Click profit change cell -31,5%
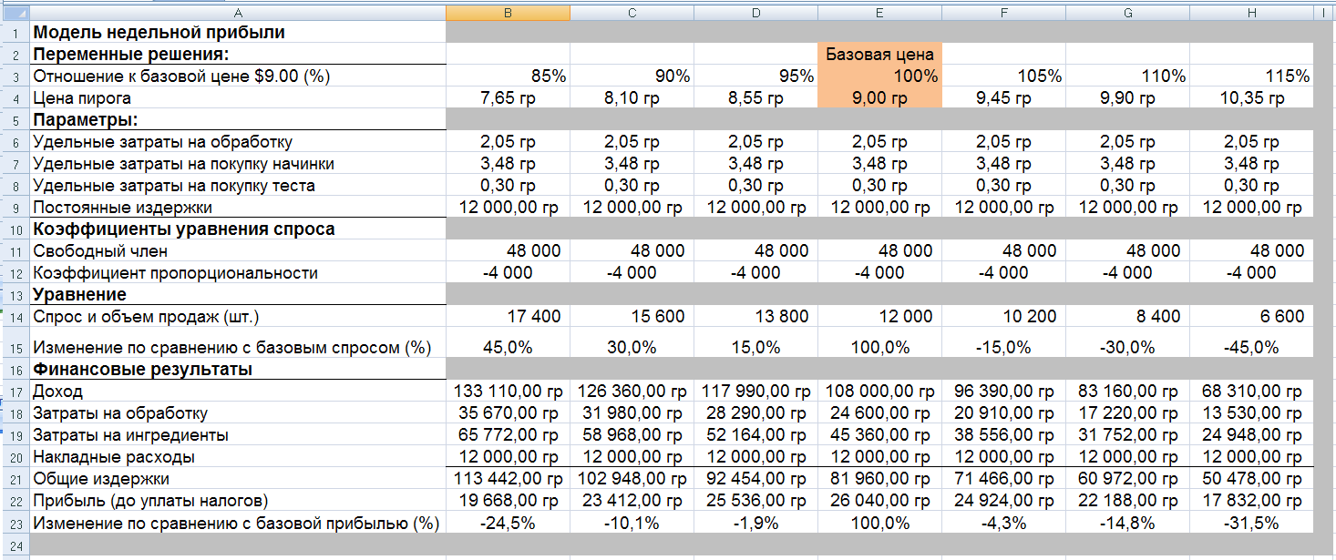This screenshot has height=560, width=1336. pos(1251,523)
